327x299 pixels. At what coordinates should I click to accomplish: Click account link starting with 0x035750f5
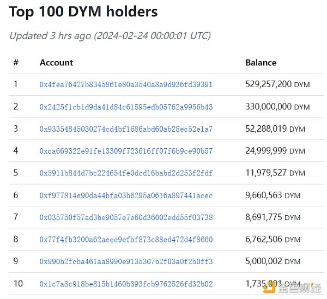pyautogui.click(x=126, y=217)
